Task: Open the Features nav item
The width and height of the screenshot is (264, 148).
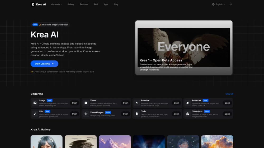Action: (x=84, y=4)
